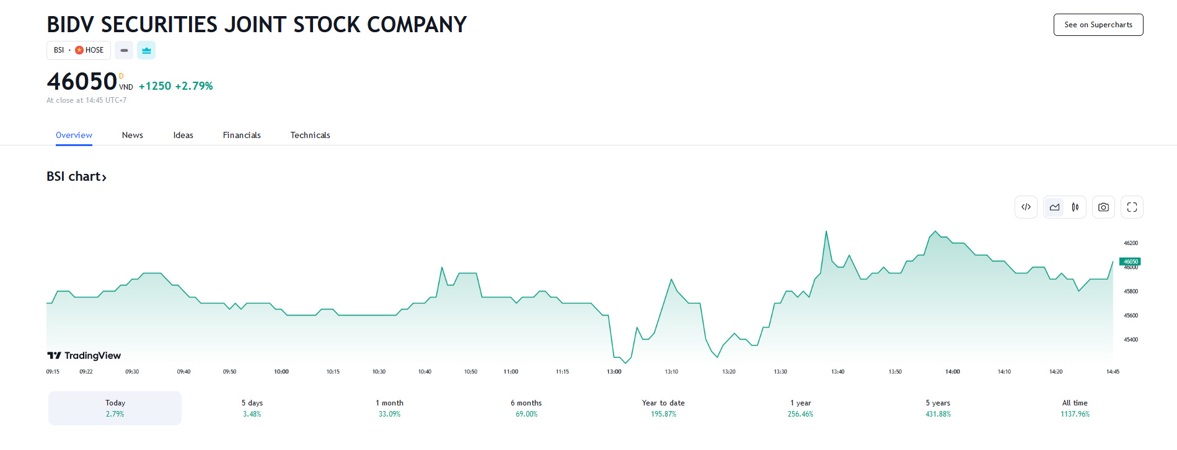
Task: Click the delayed data 'D' indicator
Action: (x=121, y=76)
